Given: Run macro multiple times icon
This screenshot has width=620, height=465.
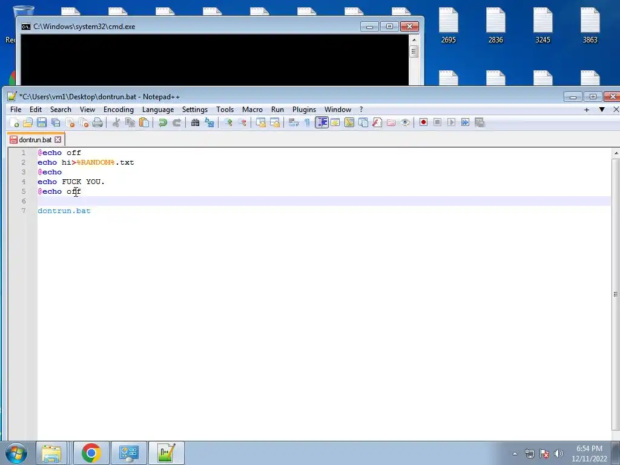Looking at the screenshot, I should (x=466, y=122).
